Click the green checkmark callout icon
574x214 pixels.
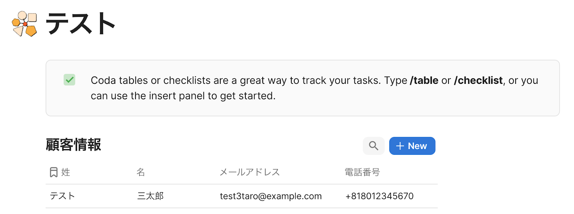(69, 80)
